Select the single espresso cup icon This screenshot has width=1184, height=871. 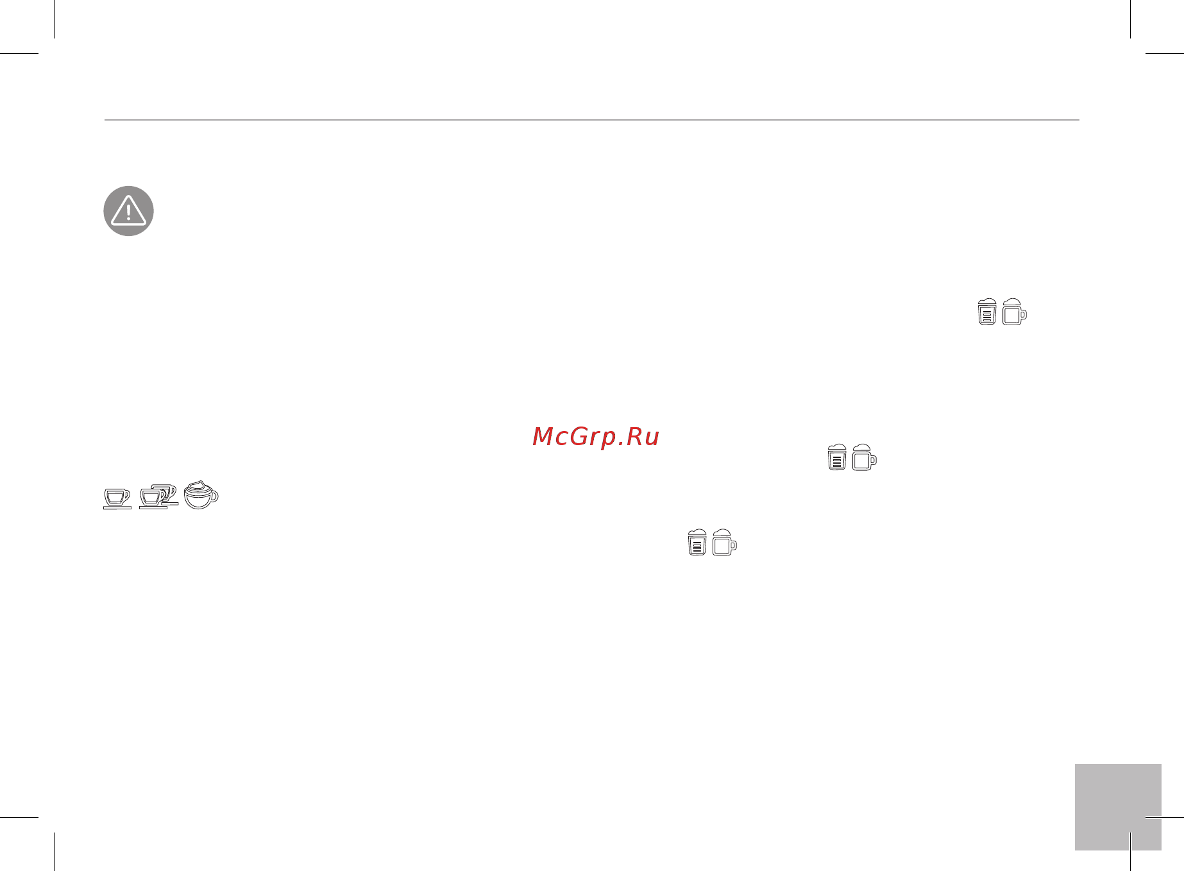coord(117,498)
